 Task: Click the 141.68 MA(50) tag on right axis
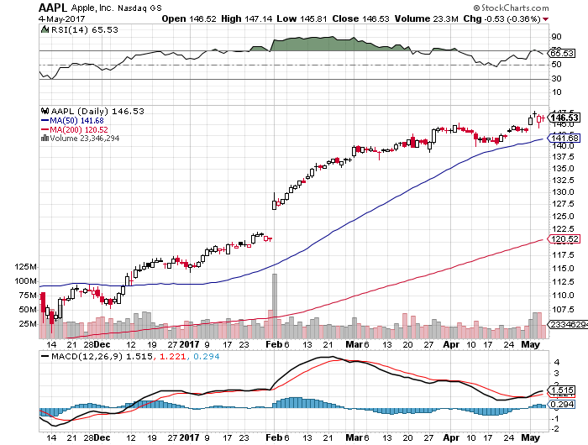point(564,138)
